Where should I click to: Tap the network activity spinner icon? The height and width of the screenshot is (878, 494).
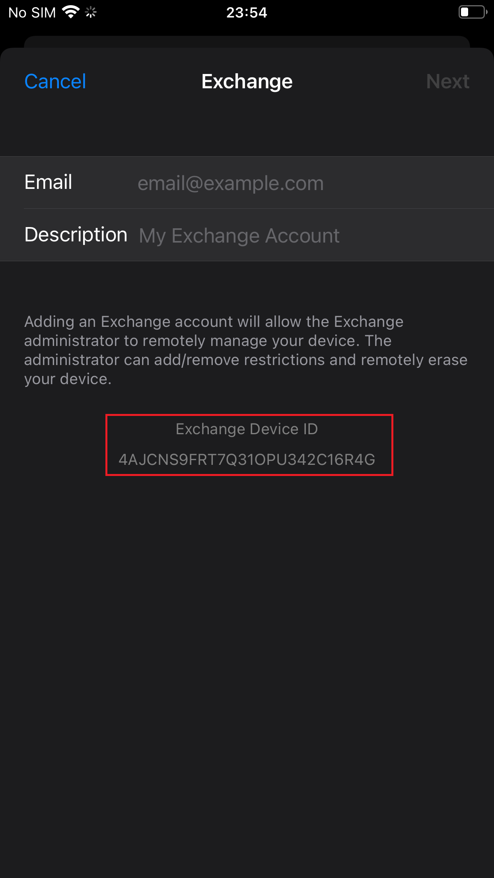click(91, 13)
